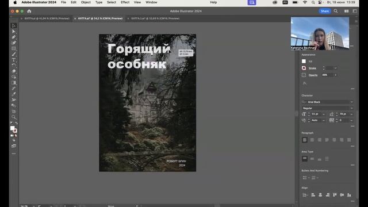Open Appearance panel more options

pos(352,89)
